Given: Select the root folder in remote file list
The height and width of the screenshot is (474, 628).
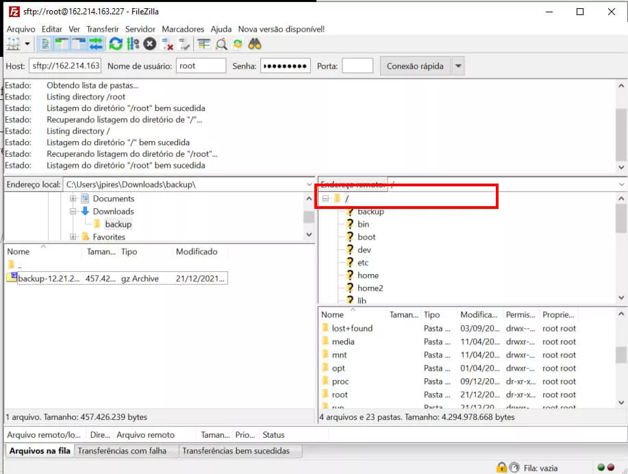Looking at the screenshot, I should [449, 395].
